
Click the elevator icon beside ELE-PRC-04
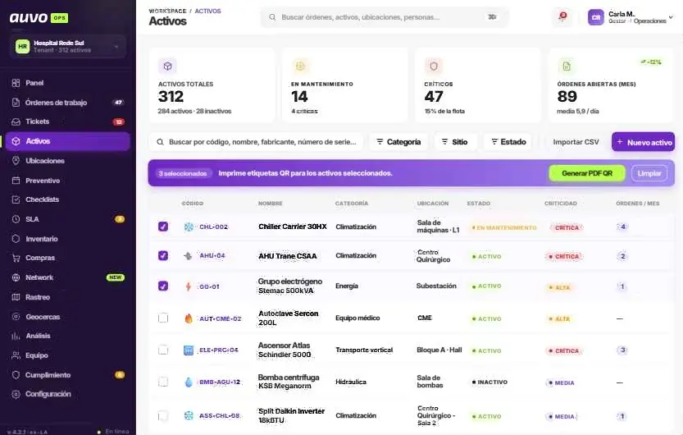(x=189, y=350)
